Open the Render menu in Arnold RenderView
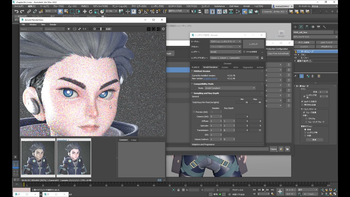Viewport: 350px width, 197px height. 53,25
